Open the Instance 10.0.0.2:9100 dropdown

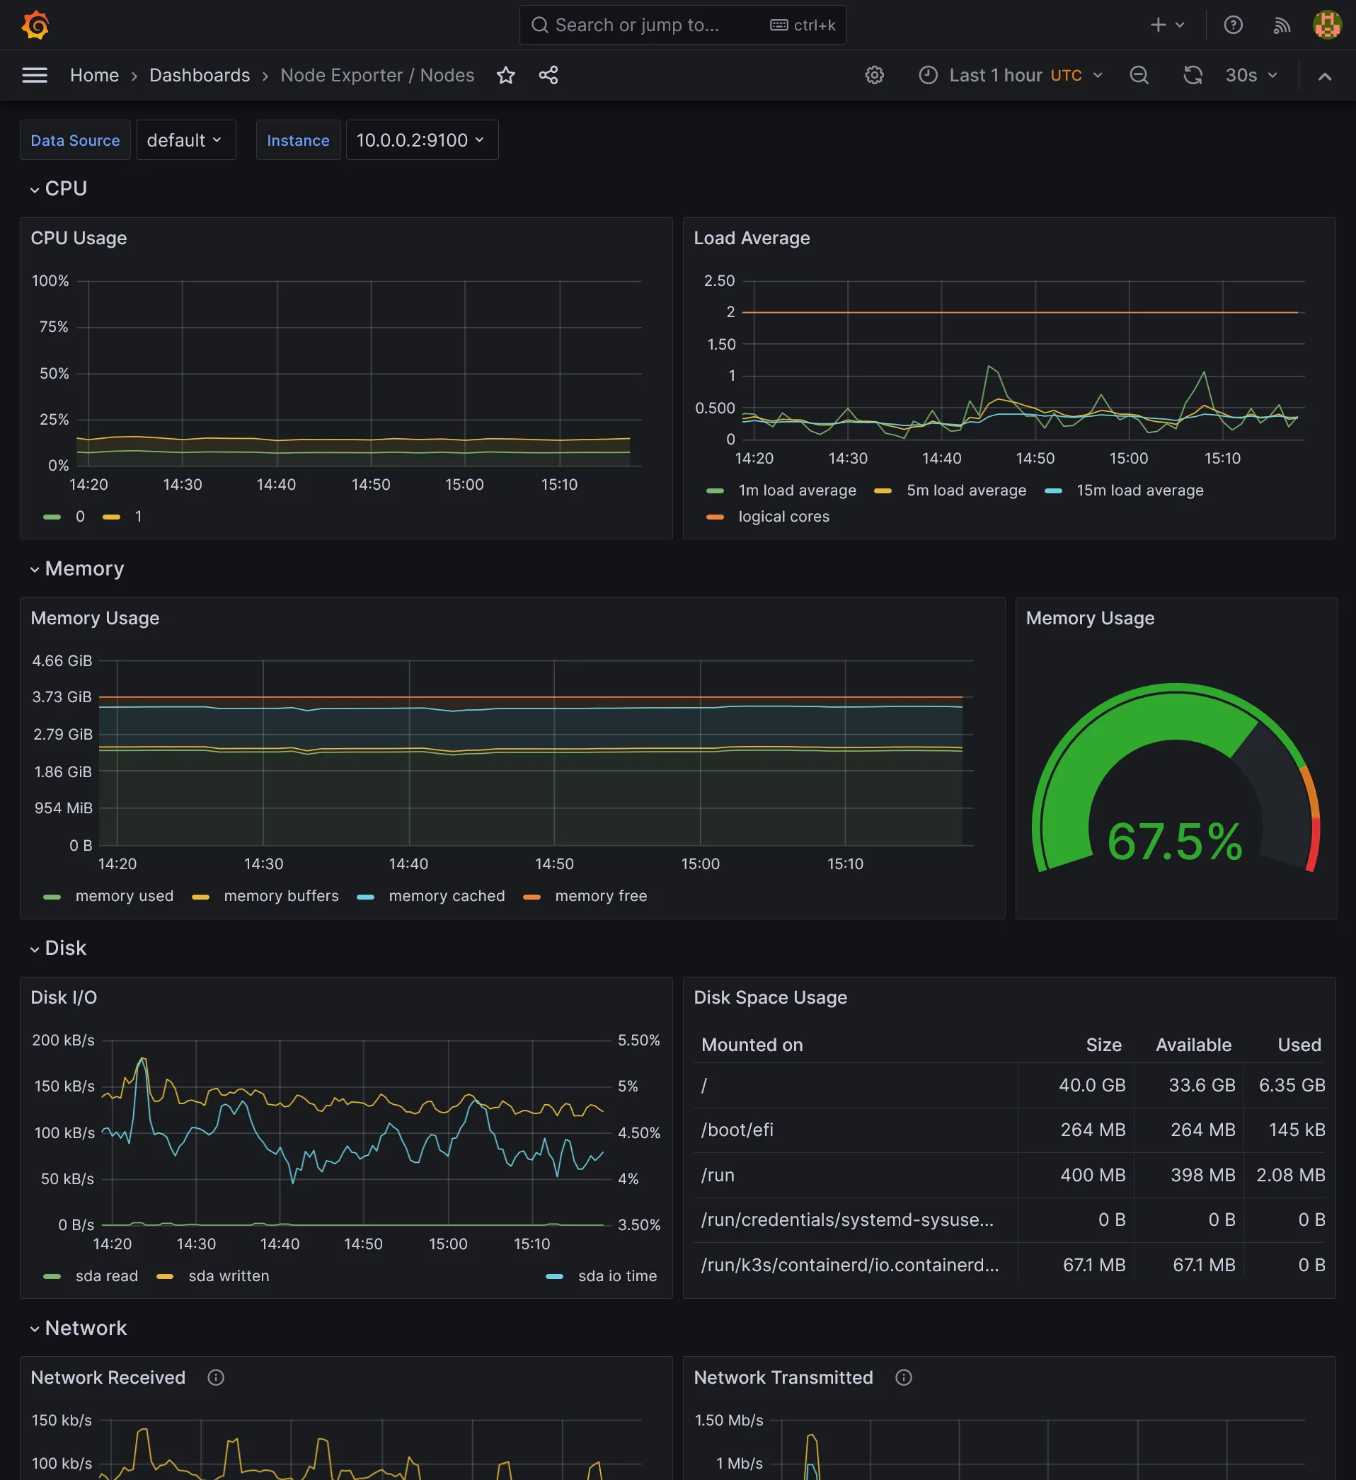coord(421,140)
